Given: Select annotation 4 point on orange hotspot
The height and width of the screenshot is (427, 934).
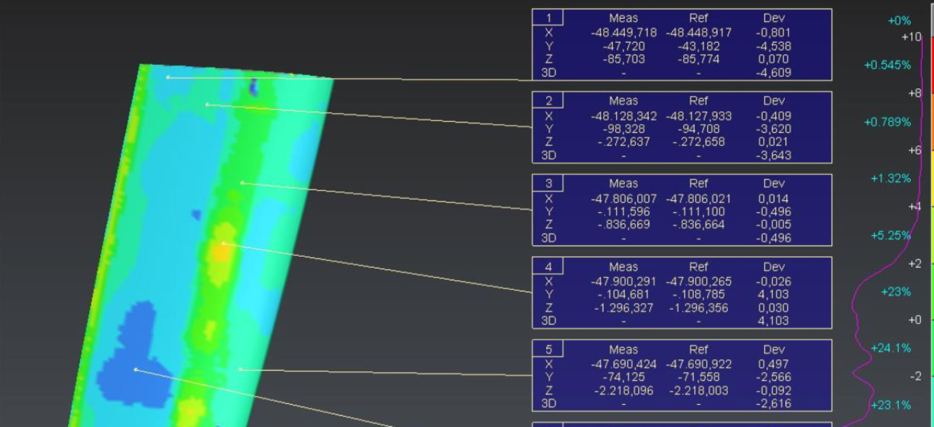Looking at the screenshot, I should (223, 244).
